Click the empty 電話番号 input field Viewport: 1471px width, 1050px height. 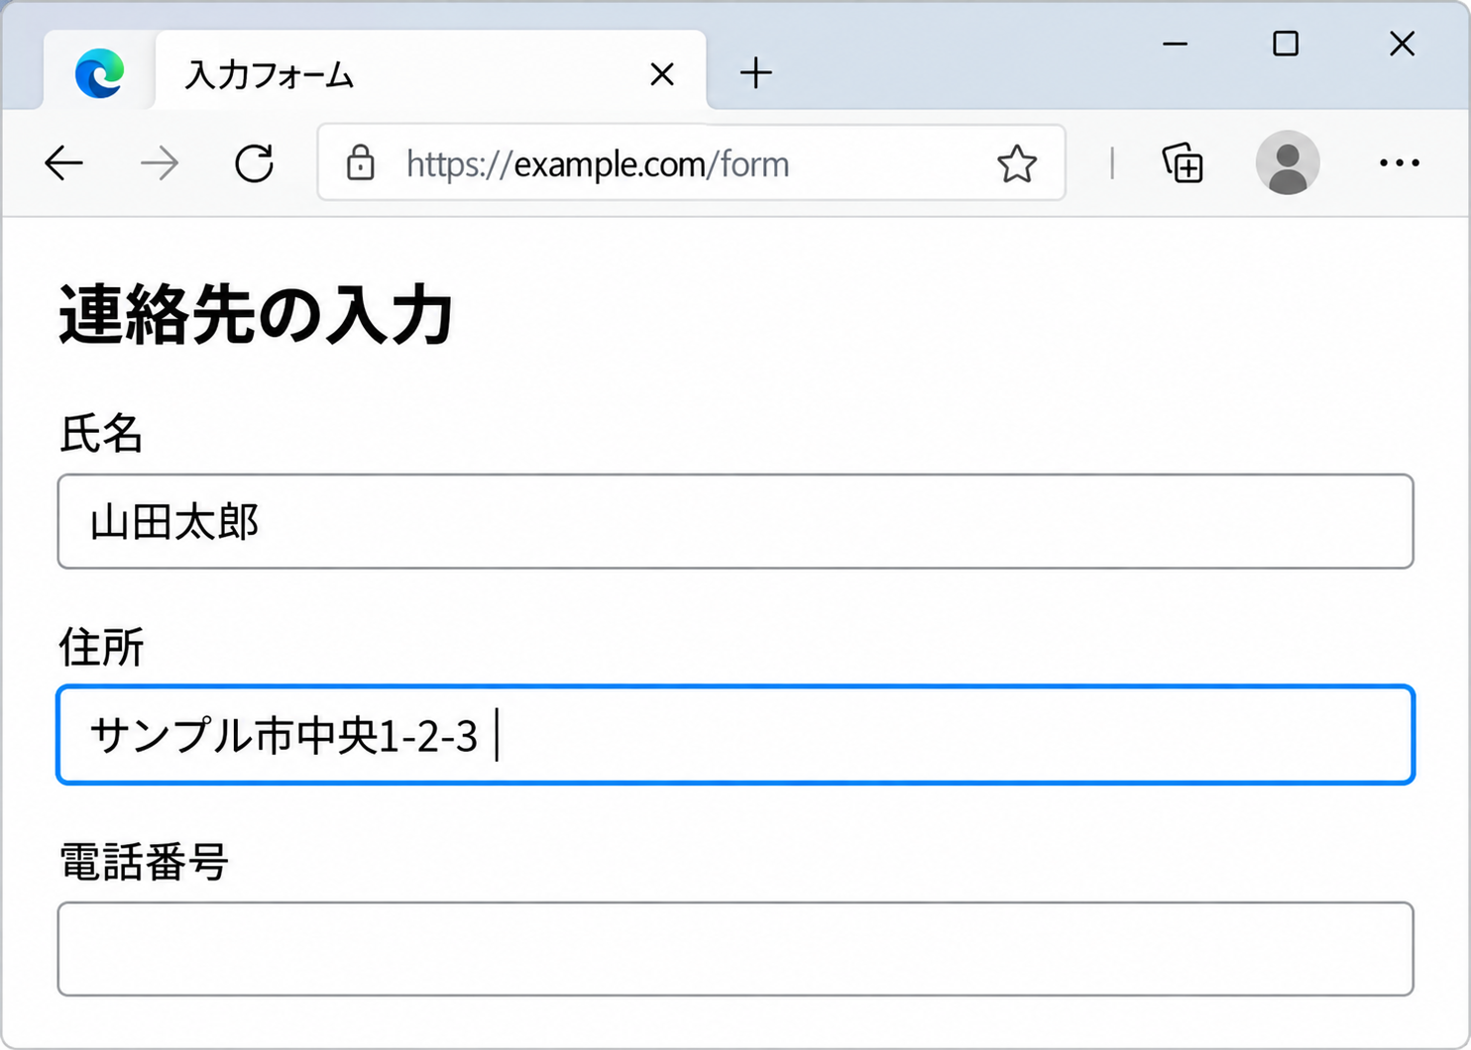(735, 949)
